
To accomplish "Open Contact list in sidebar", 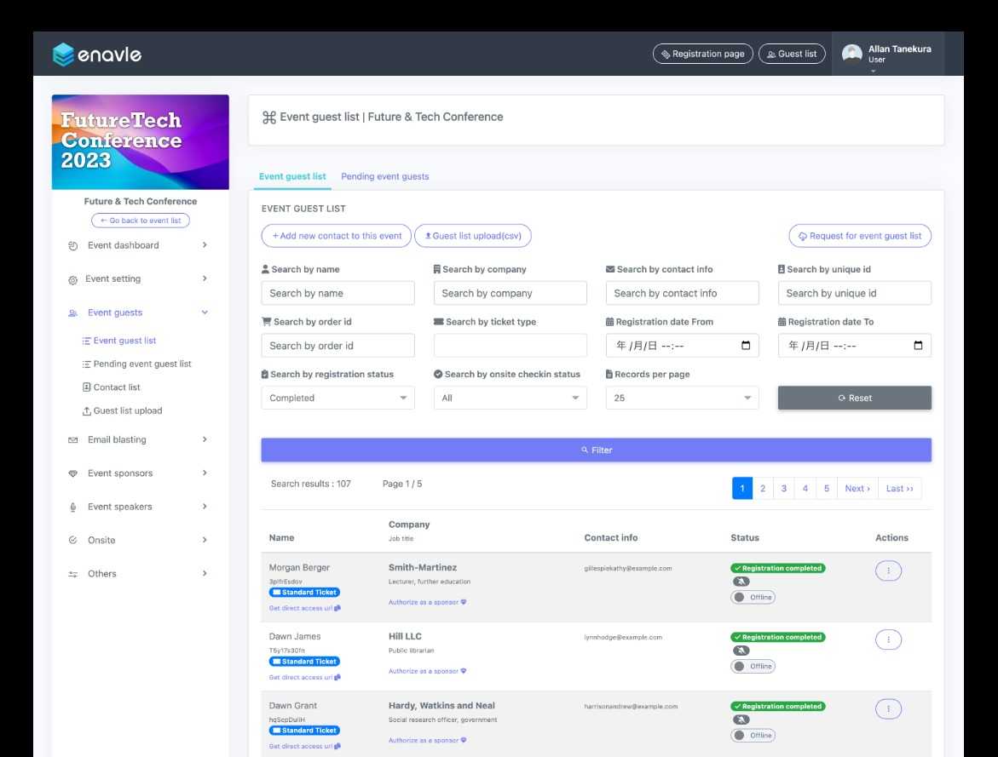I will [116, 387].
